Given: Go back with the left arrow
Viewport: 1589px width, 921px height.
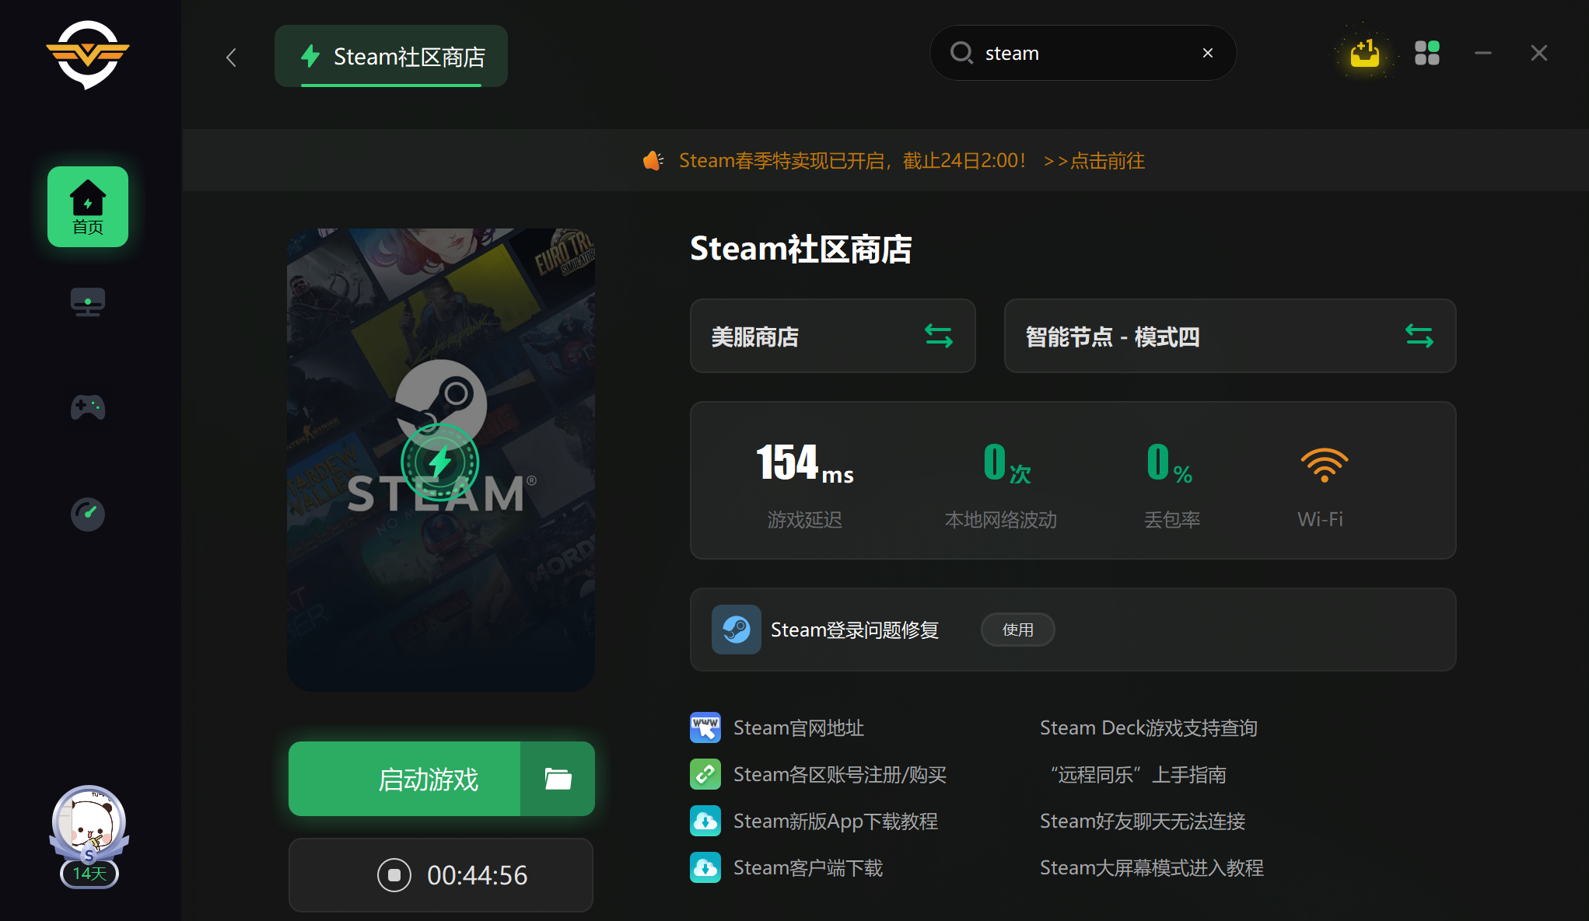Looking at the screenshot, I should pos(231,57).
